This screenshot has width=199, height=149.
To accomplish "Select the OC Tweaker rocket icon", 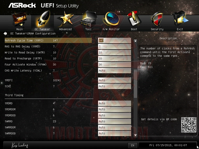I will [x=43, y=19].
